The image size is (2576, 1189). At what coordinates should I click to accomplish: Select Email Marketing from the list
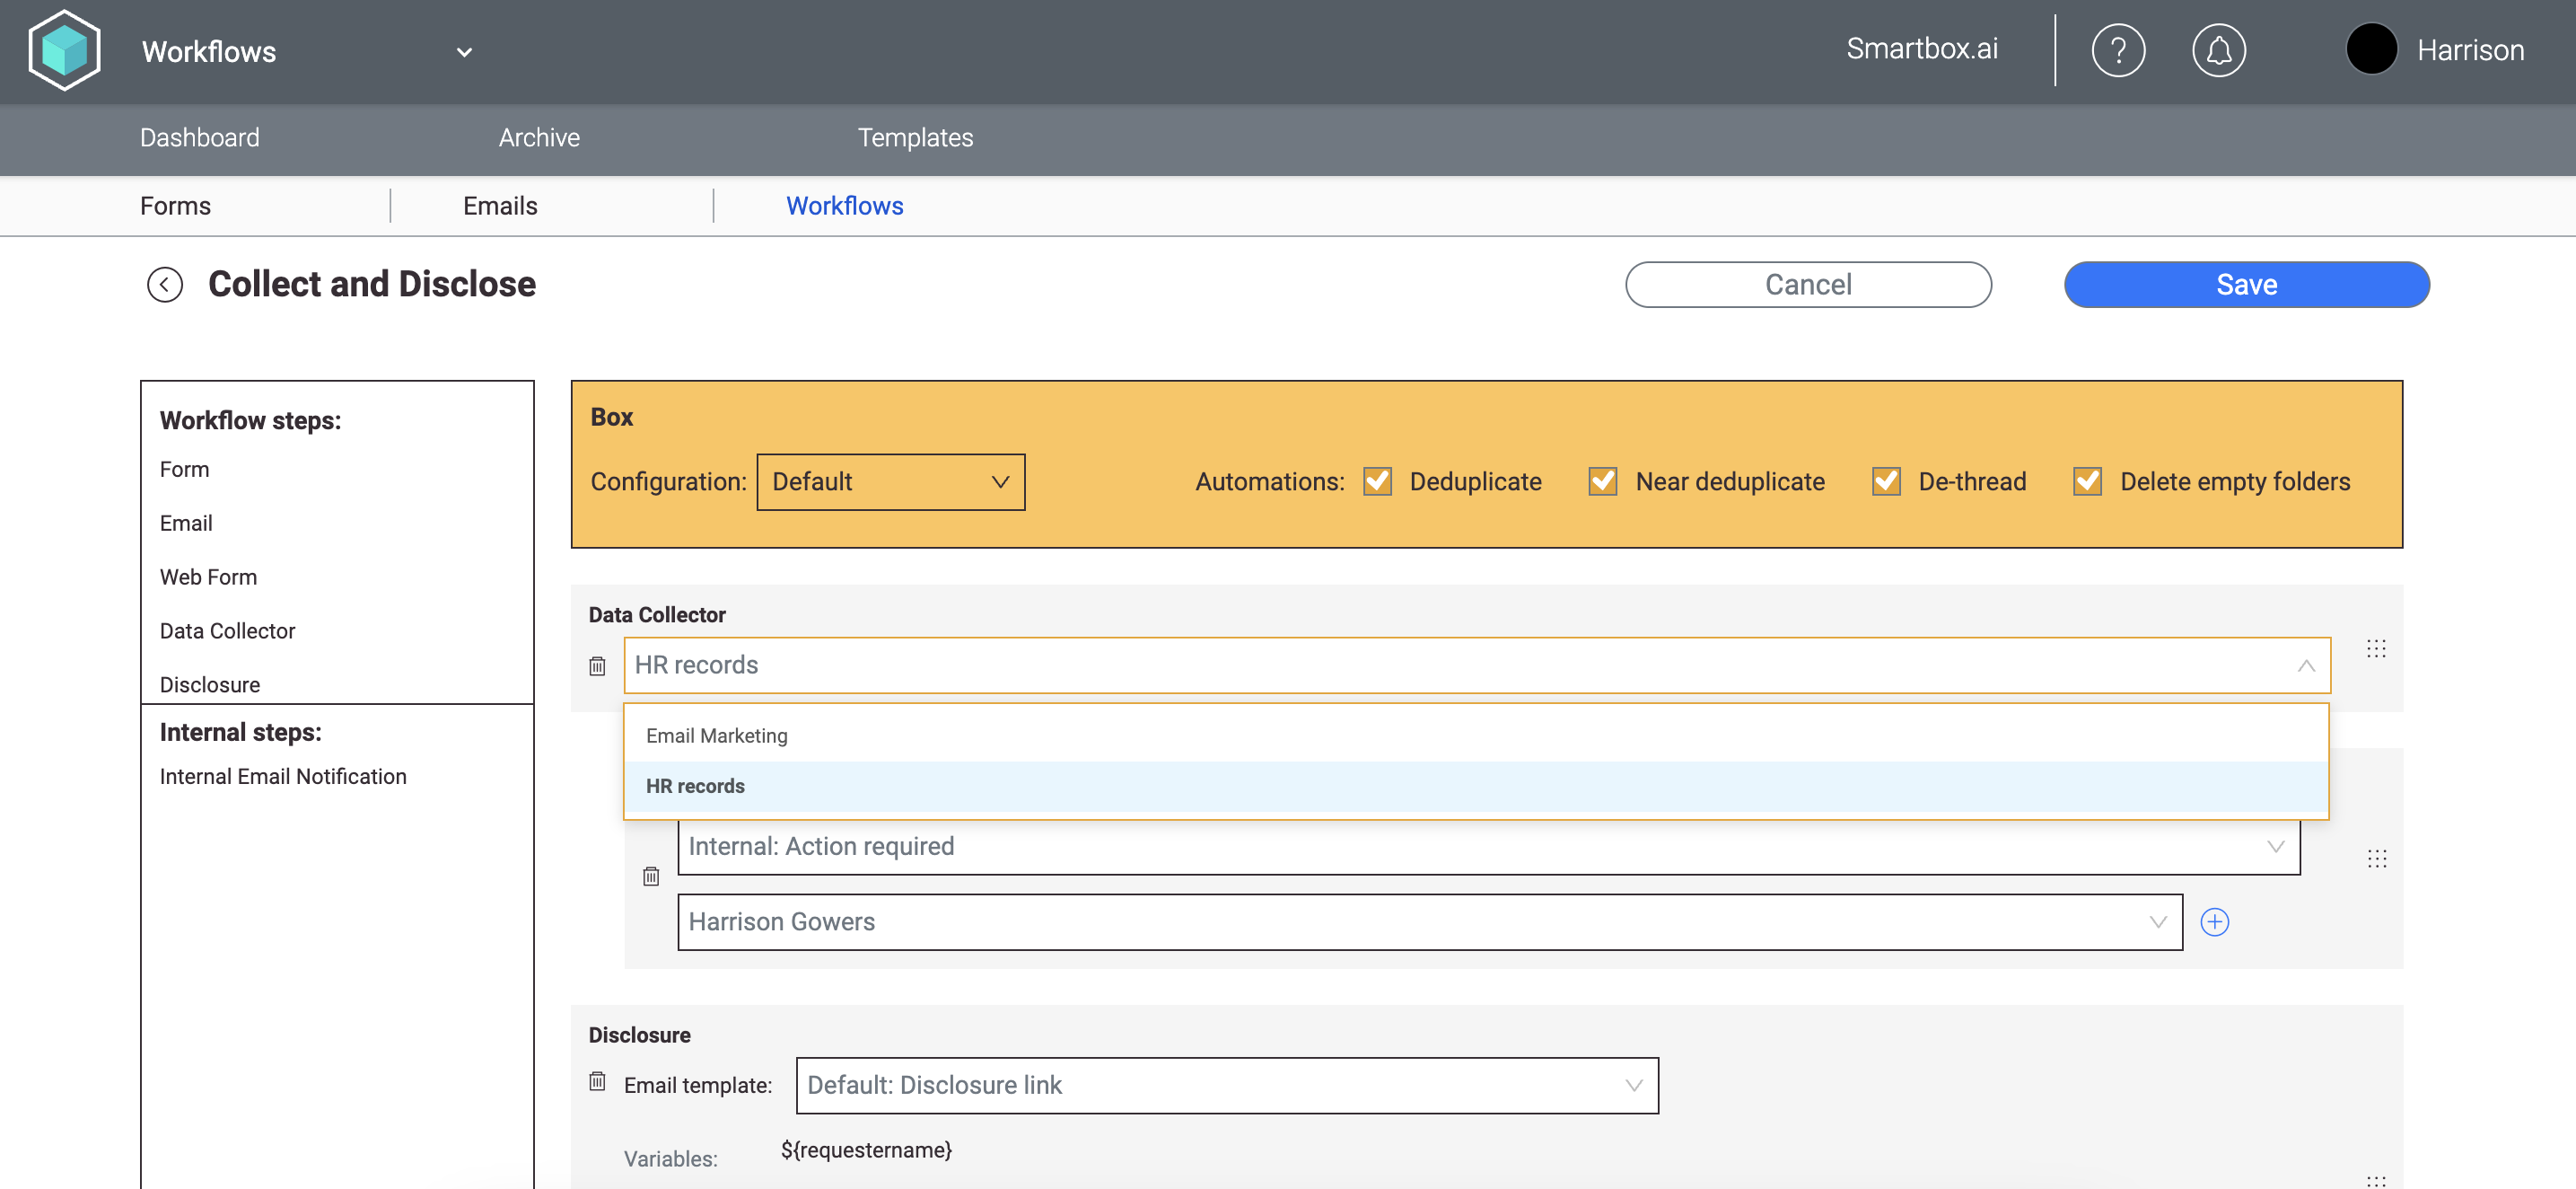click(716, 735)
